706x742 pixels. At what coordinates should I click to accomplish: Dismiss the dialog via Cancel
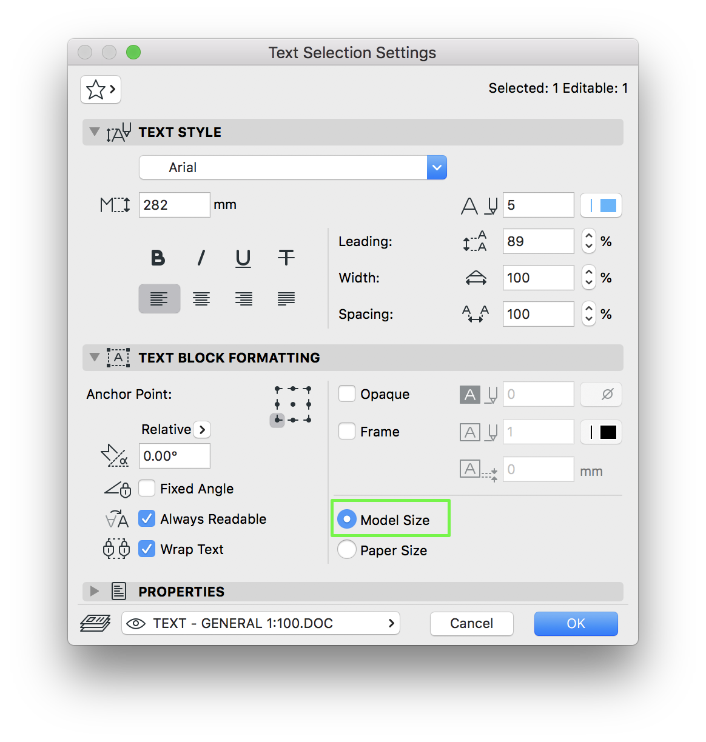point(471,623)
